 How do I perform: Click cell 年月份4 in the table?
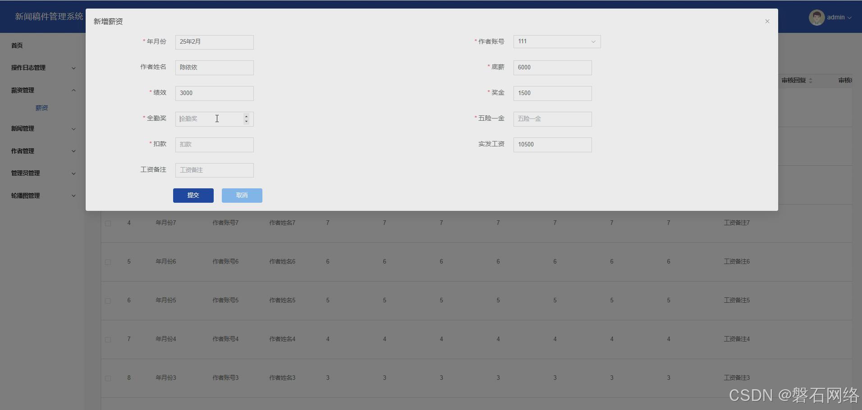click(166, 339)
